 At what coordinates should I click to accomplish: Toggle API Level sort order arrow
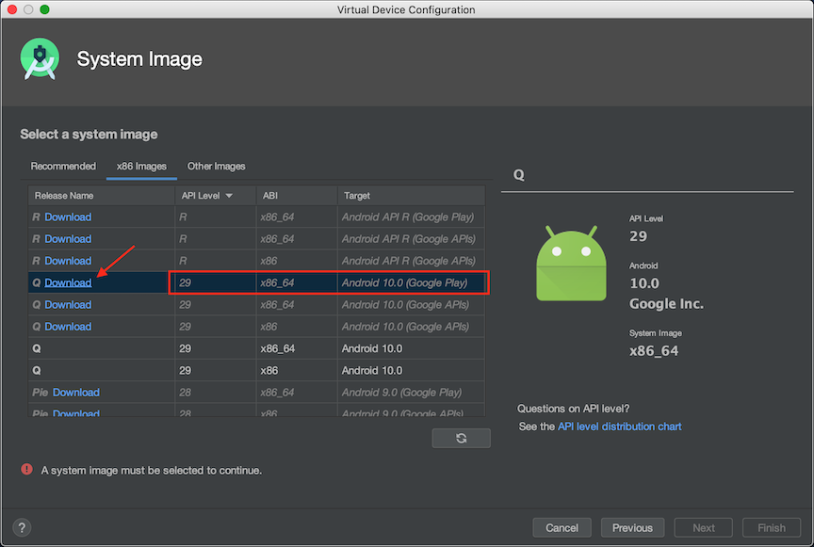[228, 195]
